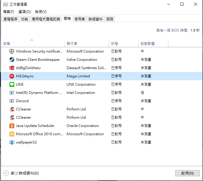This screenshot has width=203, height=181.
Task: Click the Oracle Corporation publisher cell
Action: pyautogui.click(x=83, y=126)
